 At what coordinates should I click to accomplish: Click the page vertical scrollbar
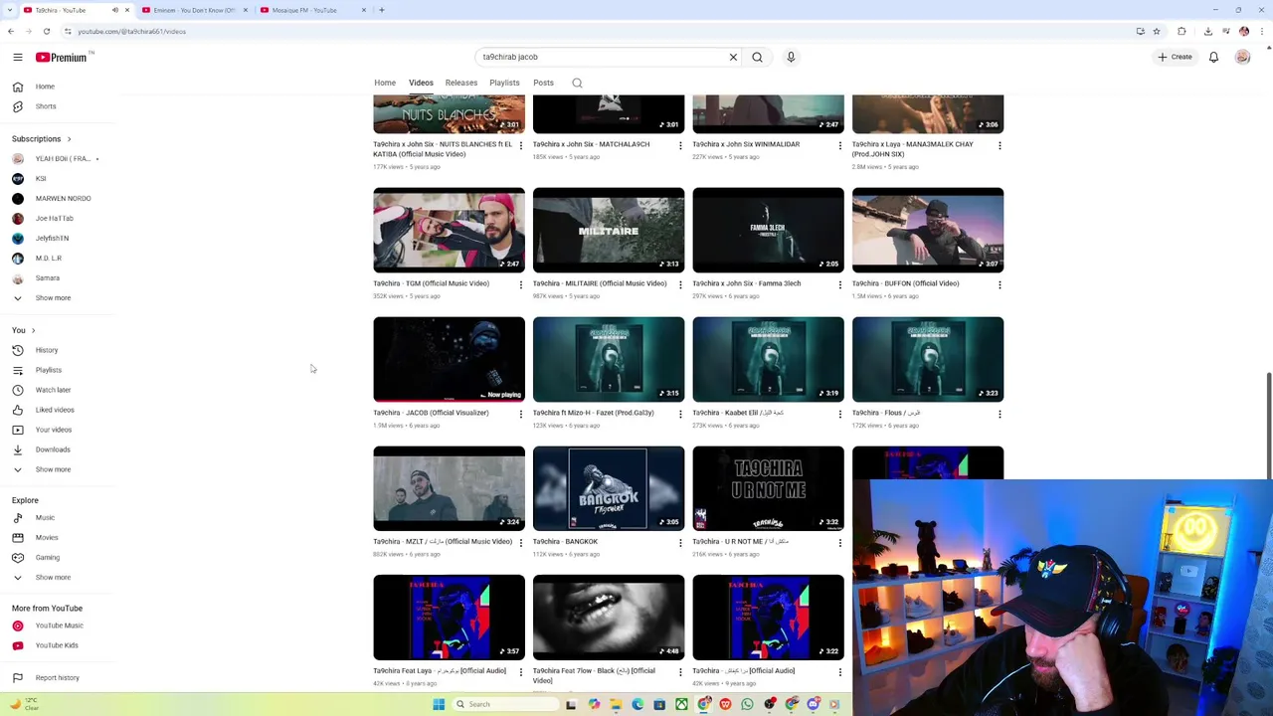click(1268, 428)
